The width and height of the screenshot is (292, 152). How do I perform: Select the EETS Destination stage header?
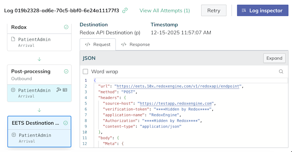[x=39, y=123]
